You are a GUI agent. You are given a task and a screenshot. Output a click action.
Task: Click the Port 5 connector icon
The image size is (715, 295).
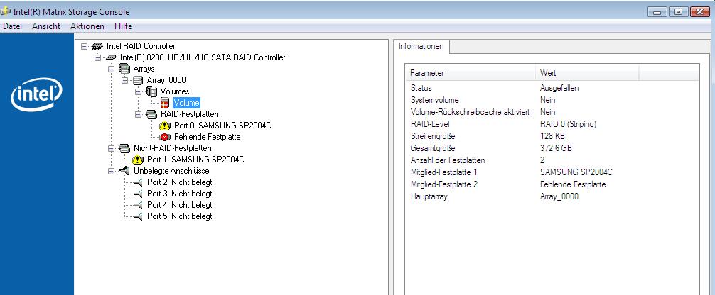[138, 217]
